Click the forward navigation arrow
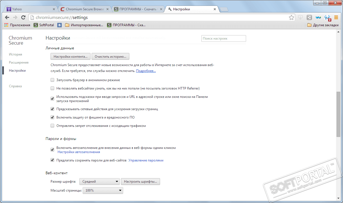Viewport: 343px width, 203px height. 15,18
